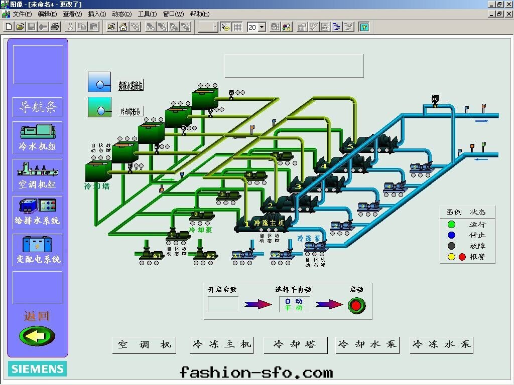Click the New document toolbar icon
This screenshot has height=385, width=514.
(x=9, y=27)
